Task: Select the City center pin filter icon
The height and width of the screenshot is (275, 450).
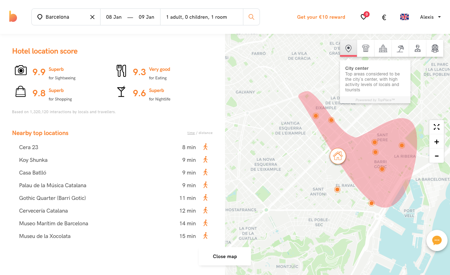Action: (x=348, y=48)
